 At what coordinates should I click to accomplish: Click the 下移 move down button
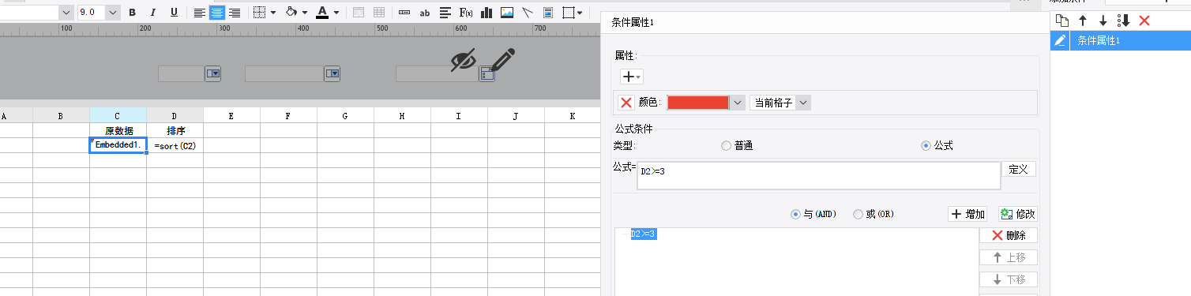click(x=1009, y=279)
